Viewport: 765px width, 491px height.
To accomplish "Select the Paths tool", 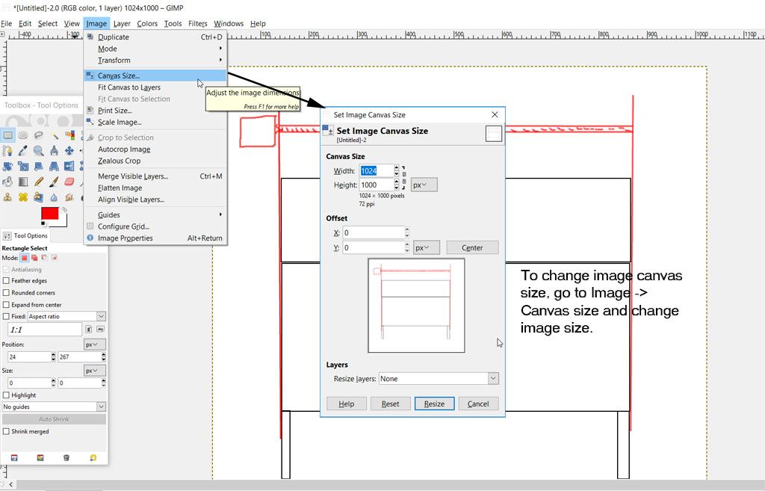I will pyautogui.click(x=7, y=151).
